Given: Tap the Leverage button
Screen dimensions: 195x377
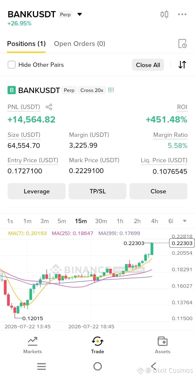Looking at the screenshot, I should [37, 191].
